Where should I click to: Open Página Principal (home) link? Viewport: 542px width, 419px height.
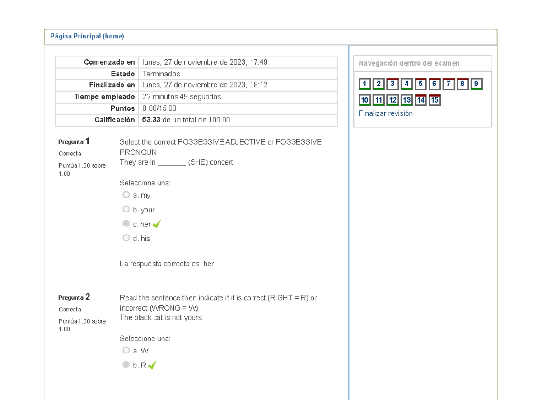(87, 36)
